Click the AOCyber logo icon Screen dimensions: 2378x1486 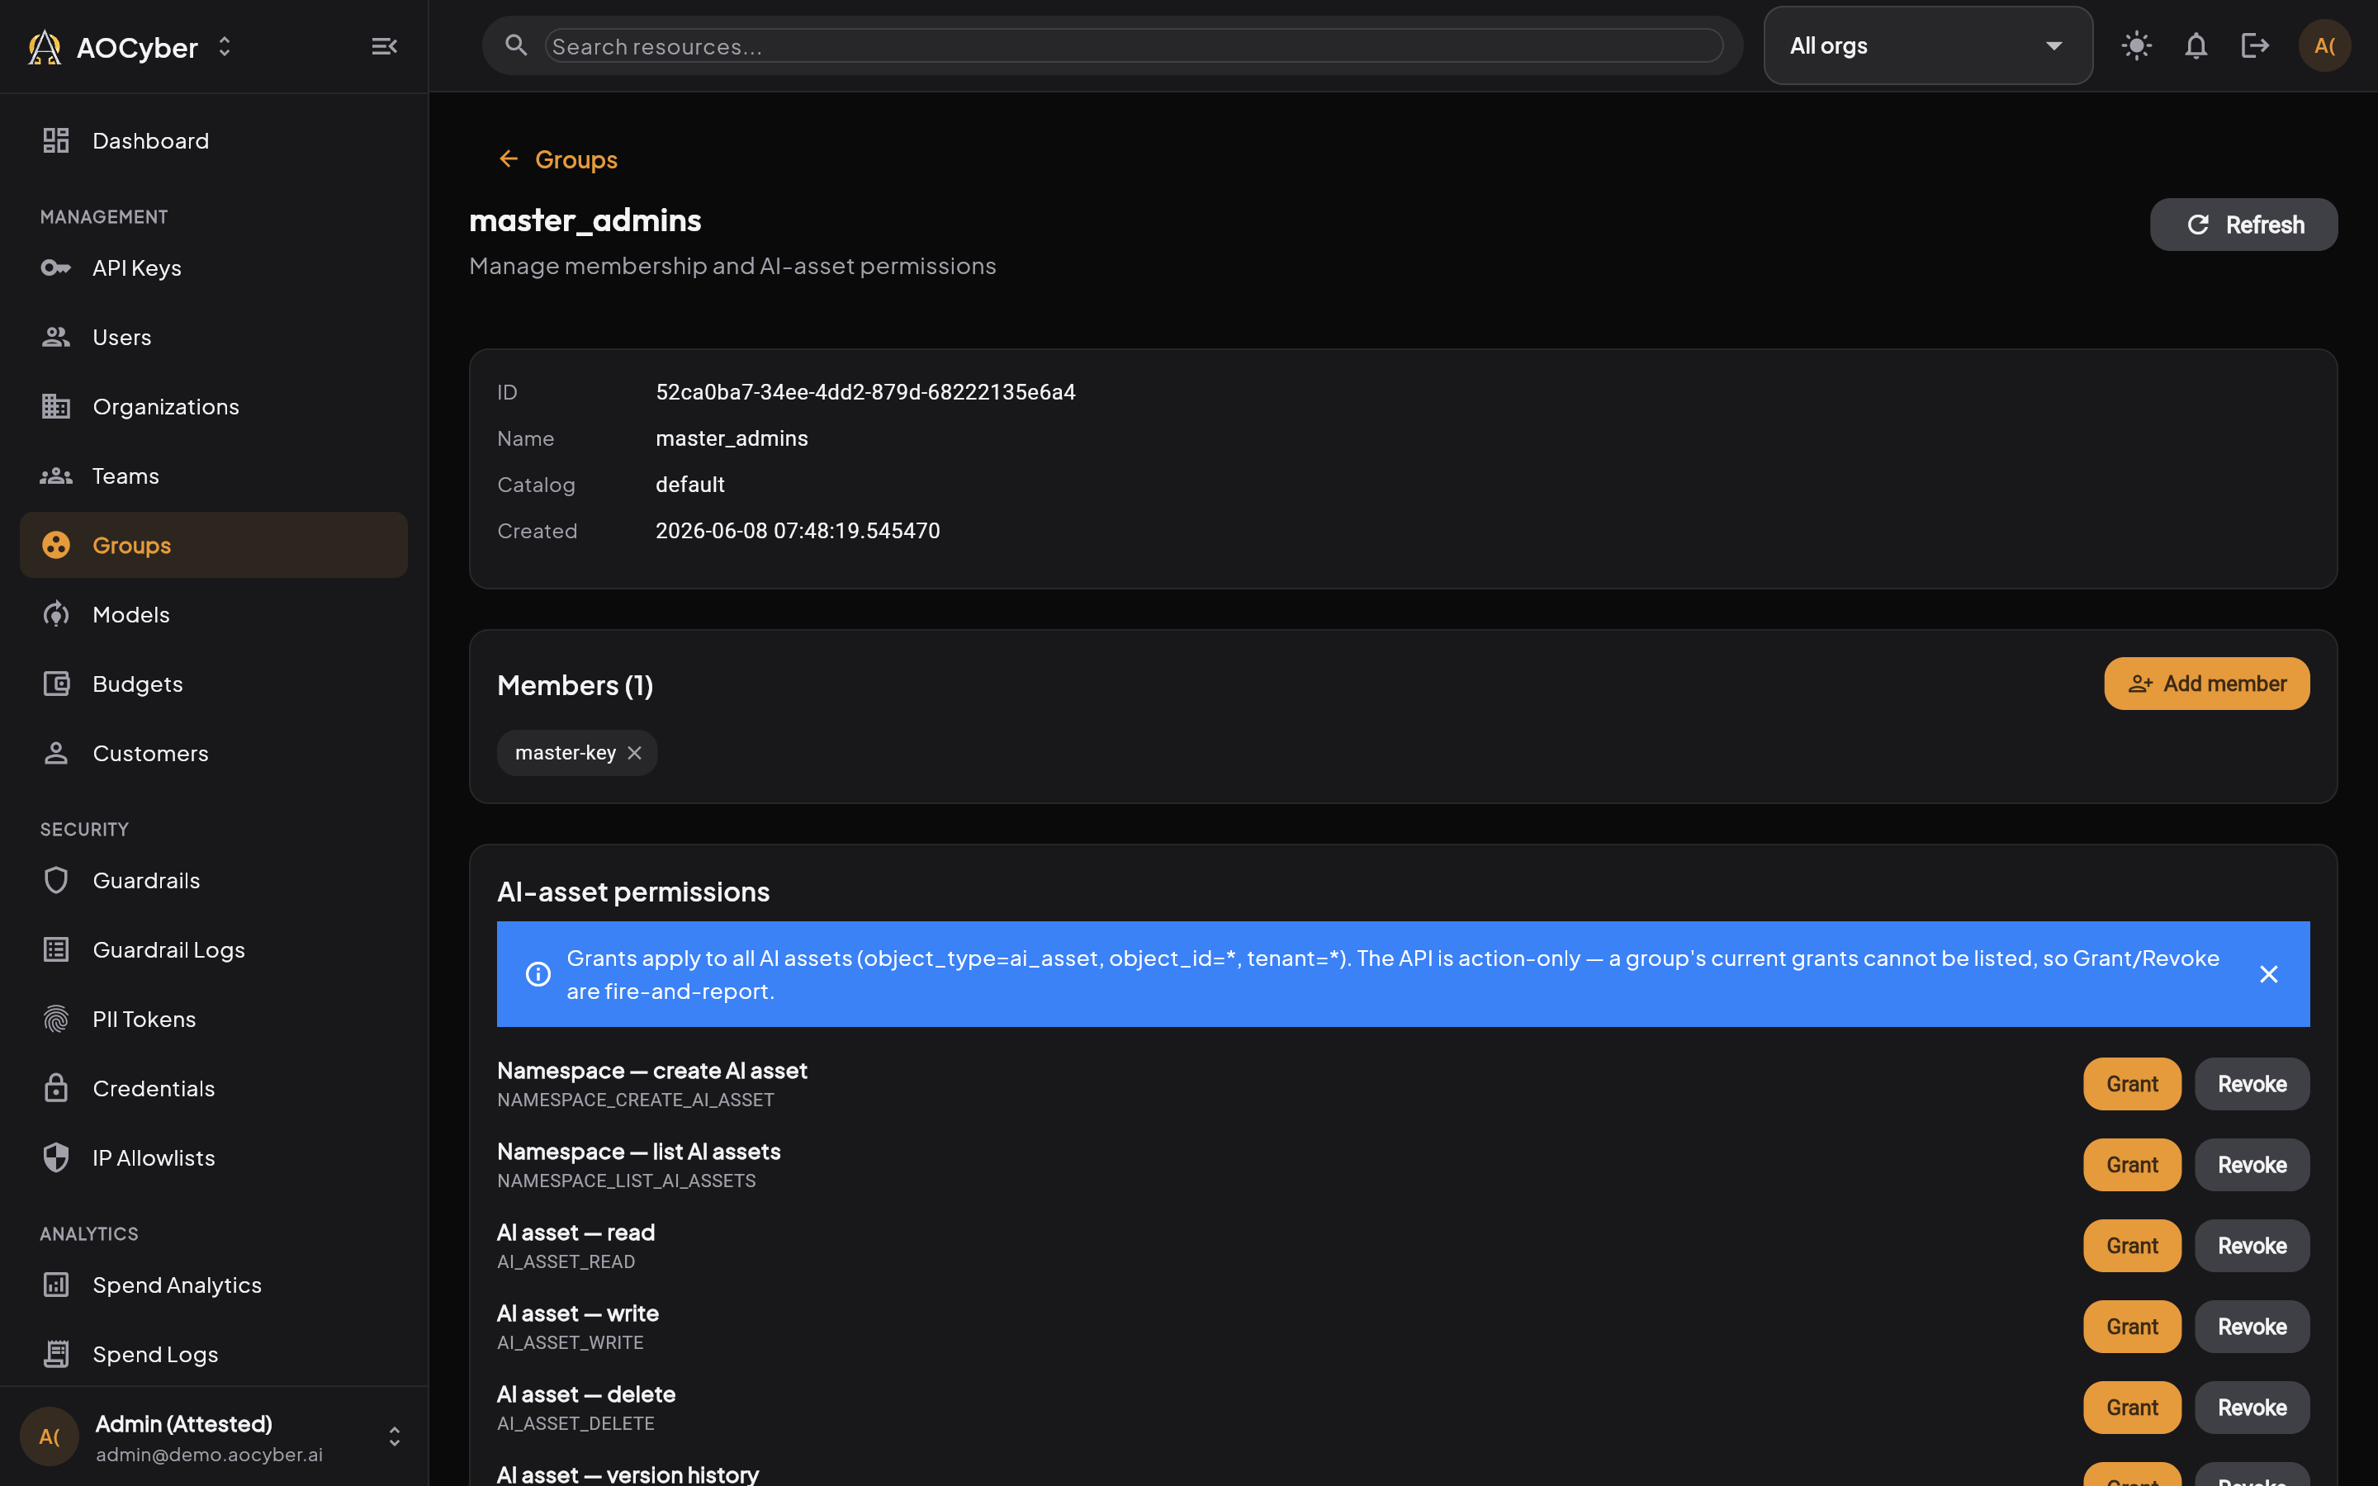[x=45, y=46]
